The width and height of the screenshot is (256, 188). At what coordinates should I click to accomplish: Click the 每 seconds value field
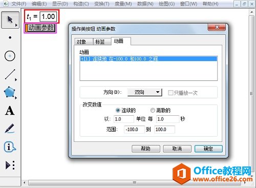pyautogui.click(x=167, y=119)
